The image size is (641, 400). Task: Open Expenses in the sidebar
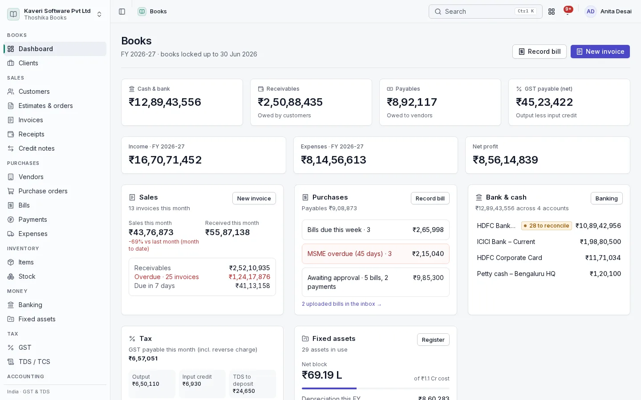pos(55,234)
